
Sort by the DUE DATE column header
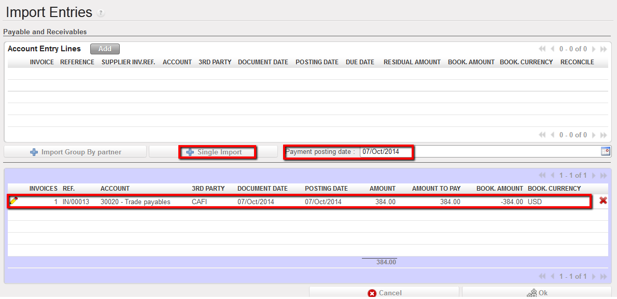pos(359,62)
